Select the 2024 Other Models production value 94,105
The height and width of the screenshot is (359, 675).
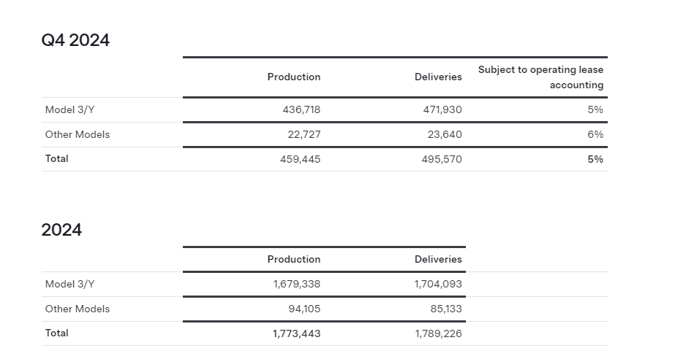[304, 309]
